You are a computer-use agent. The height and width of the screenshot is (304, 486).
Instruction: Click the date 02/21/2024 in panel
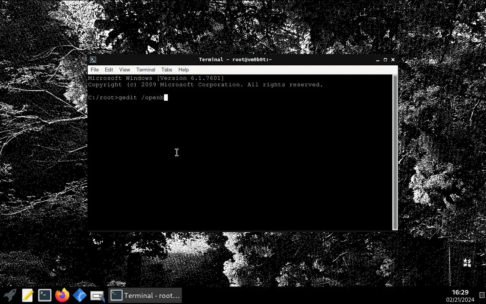tap(460, 300)
